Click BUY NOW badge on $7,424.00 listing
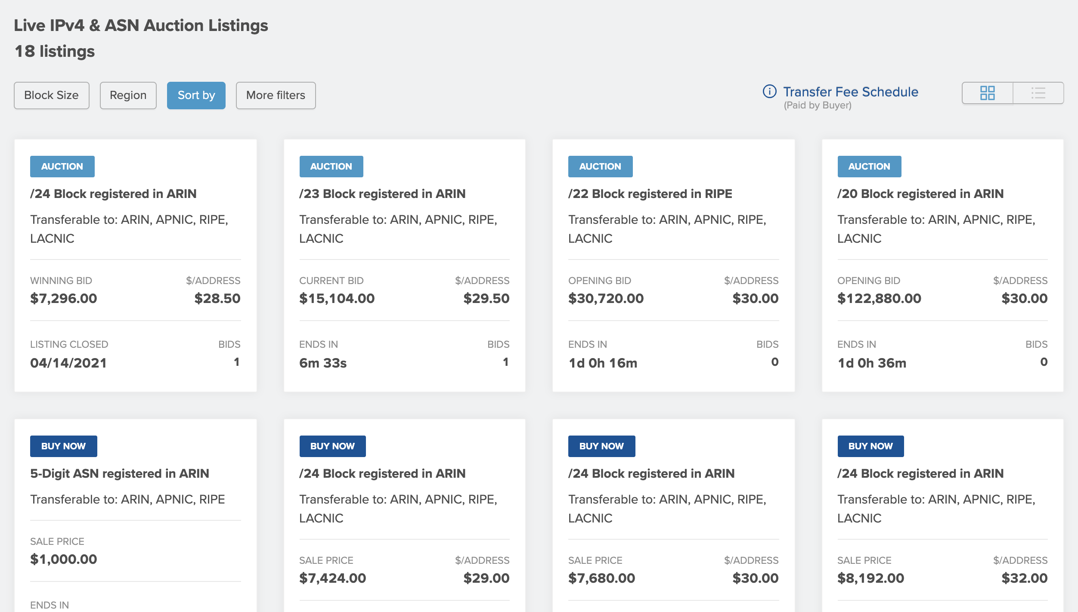 tap(332, 446)
